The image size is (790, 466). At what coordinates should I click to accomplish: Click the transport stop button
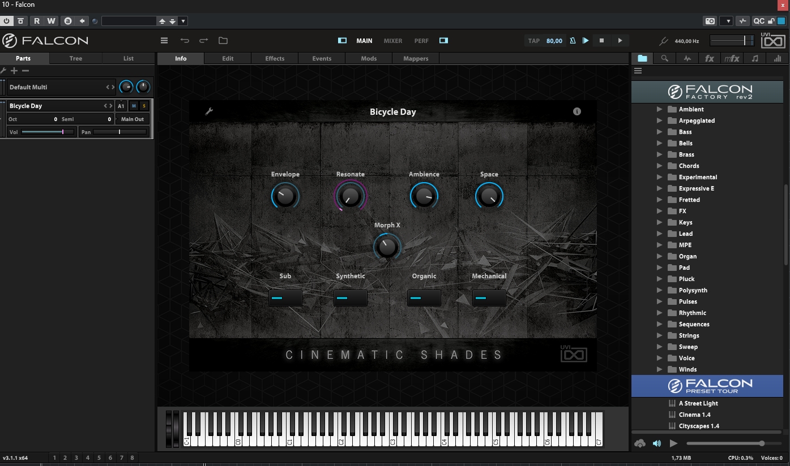602,41
